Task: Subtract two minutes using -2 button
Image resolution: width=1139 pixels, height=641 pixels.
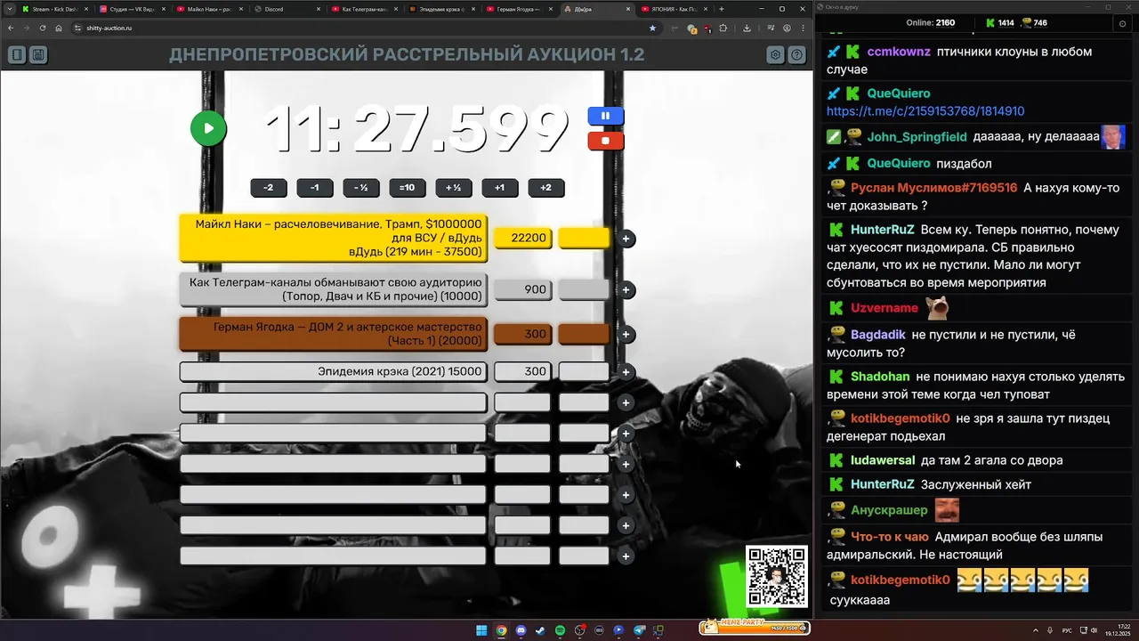Action: click(x=268, y=188)
